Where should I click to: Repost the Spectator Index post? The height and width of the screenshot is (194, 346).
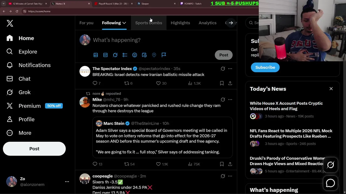tap(128, 83)
